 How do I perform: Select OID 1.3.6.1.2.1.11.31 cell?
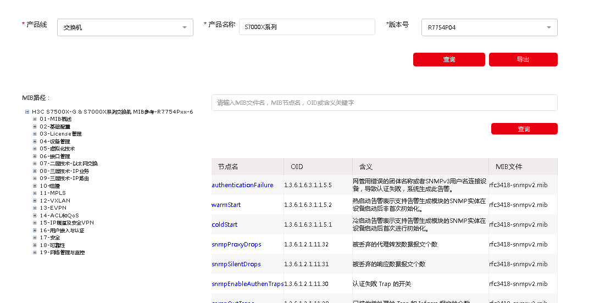tap(306, 264)
